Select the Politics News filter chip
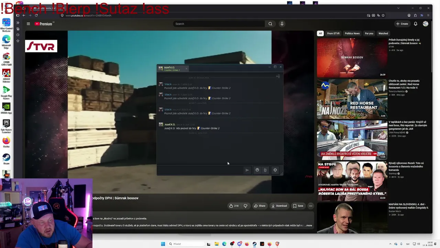 click(352, 33)
